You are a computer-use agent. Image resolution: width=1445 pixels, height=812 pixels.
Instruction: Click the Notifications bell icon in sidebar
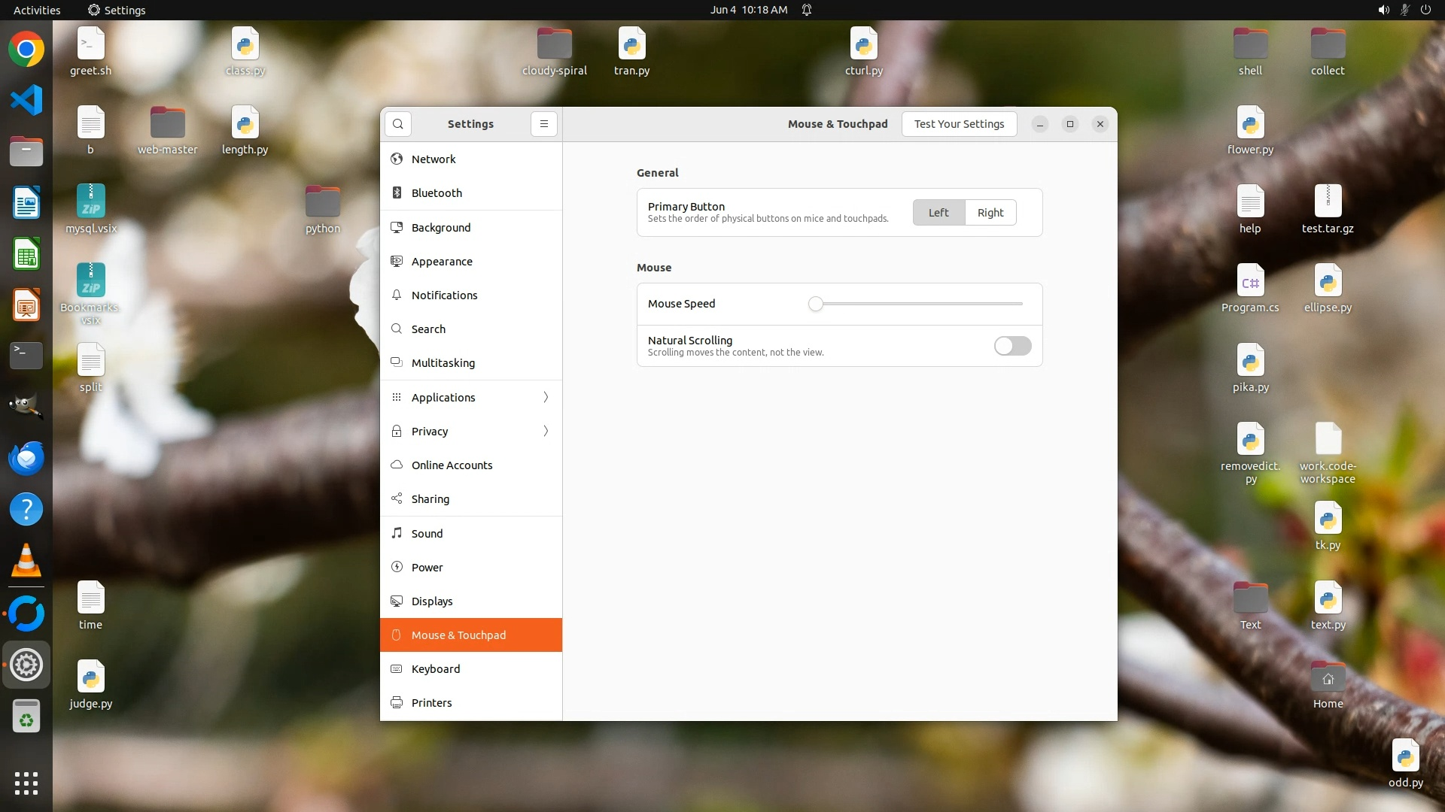(397, 295)
